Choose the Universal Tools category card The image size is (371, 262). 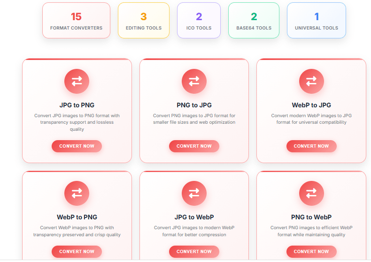point(317,21)
